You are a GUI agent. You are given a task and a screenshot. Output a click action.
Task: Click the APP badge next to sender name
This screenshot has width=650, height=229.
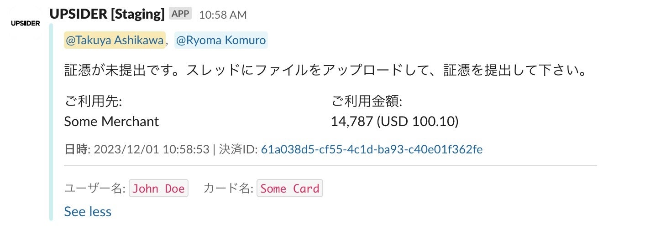(x=181, y=14)
